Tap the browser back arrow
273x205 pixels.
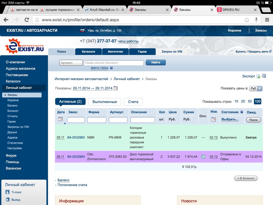pyautogui.click(x=6, y=20)
